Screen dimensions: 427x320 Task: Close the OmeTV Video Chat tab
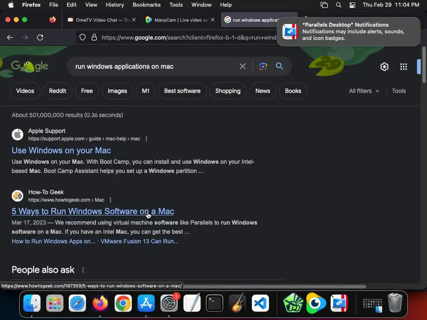(x=134, y=20)
